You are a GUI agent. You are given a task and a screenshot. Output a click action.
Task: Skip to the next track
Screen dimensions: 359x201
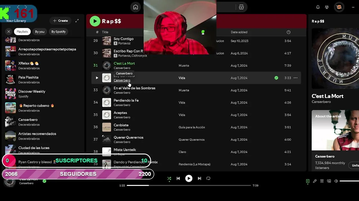(x=199, y=178)
